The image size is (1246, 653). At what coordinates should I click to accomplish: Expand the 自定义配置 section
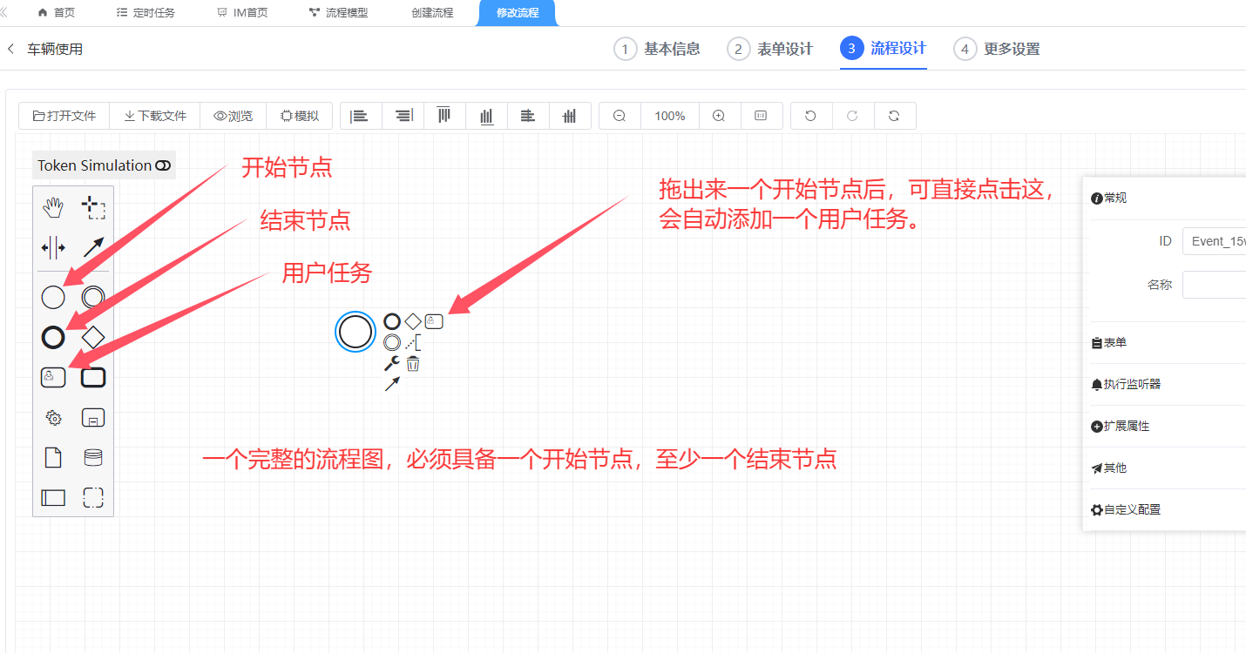[1168, 509]
